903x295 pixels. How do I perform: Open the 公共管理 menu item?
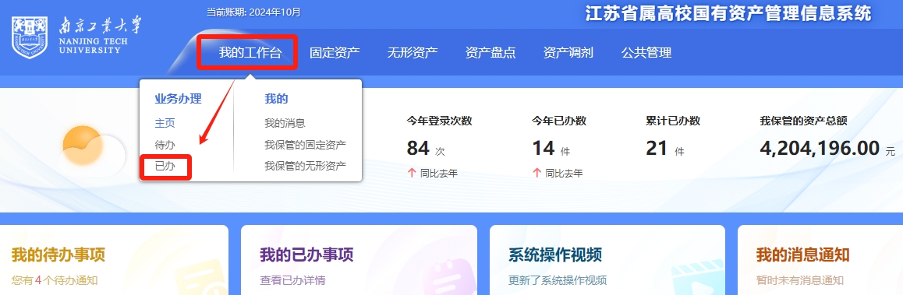pos(646,53)
